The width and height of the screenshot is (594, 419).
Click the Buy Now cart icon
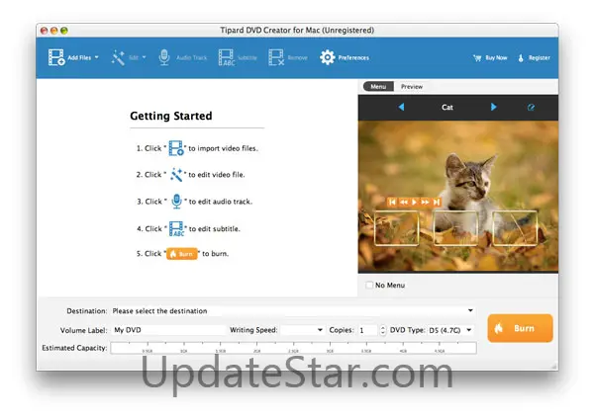[x=477, y=58]
